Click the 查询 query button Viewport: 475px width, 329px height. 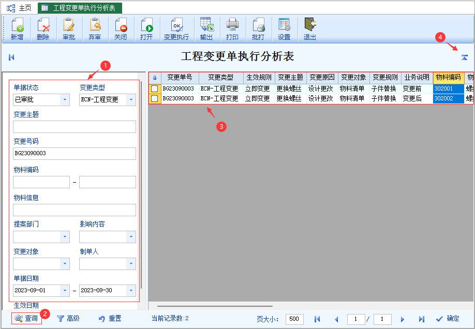point(26,319)
